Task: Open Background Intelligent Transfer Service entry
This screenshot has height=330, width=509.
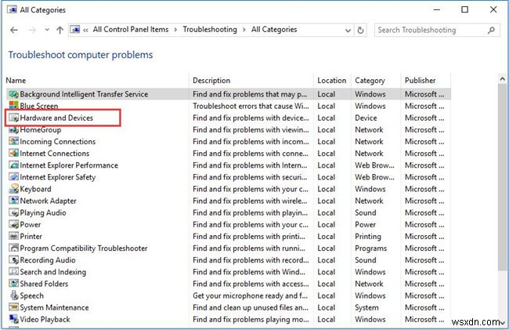Action: pyautogui.click(x=84, y=94)
